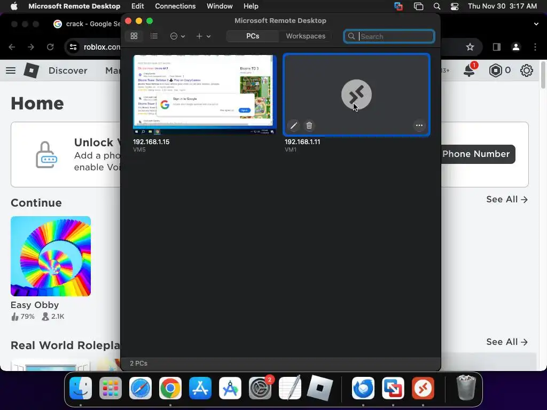The height and width of the screenshot is (410, 547).
Task: Reload the page in Chrome
Action: [x=50, y=47]
